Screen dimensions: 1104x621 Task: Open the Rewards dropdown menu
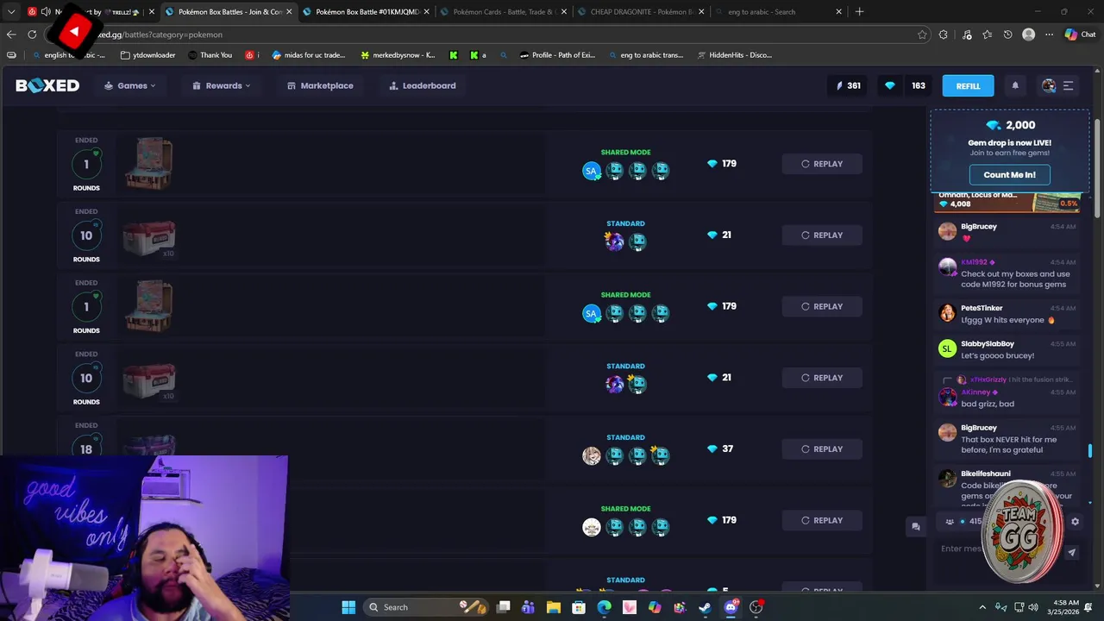click(x=222, y=85)
